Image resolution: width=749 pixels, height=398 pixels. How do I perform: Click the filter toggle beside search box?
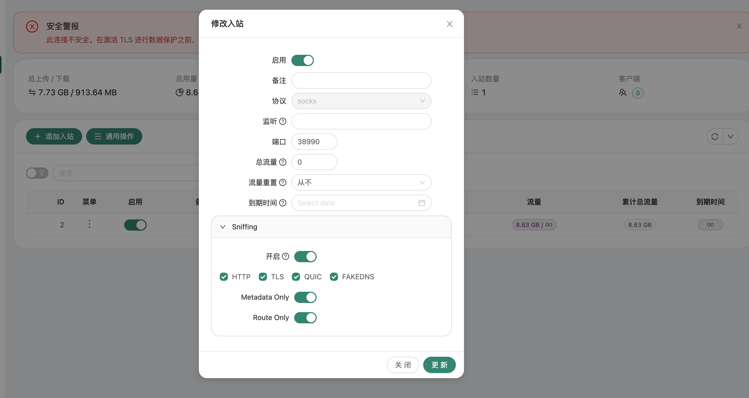pyautogui.click(x=37, y=173)
